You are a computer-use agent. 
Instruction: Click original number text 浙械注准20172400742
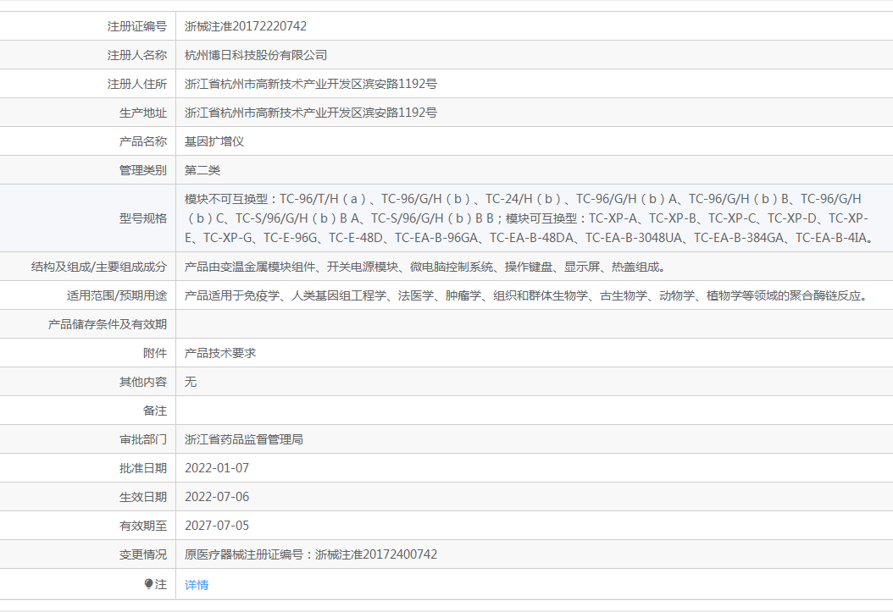click(376, 554)
